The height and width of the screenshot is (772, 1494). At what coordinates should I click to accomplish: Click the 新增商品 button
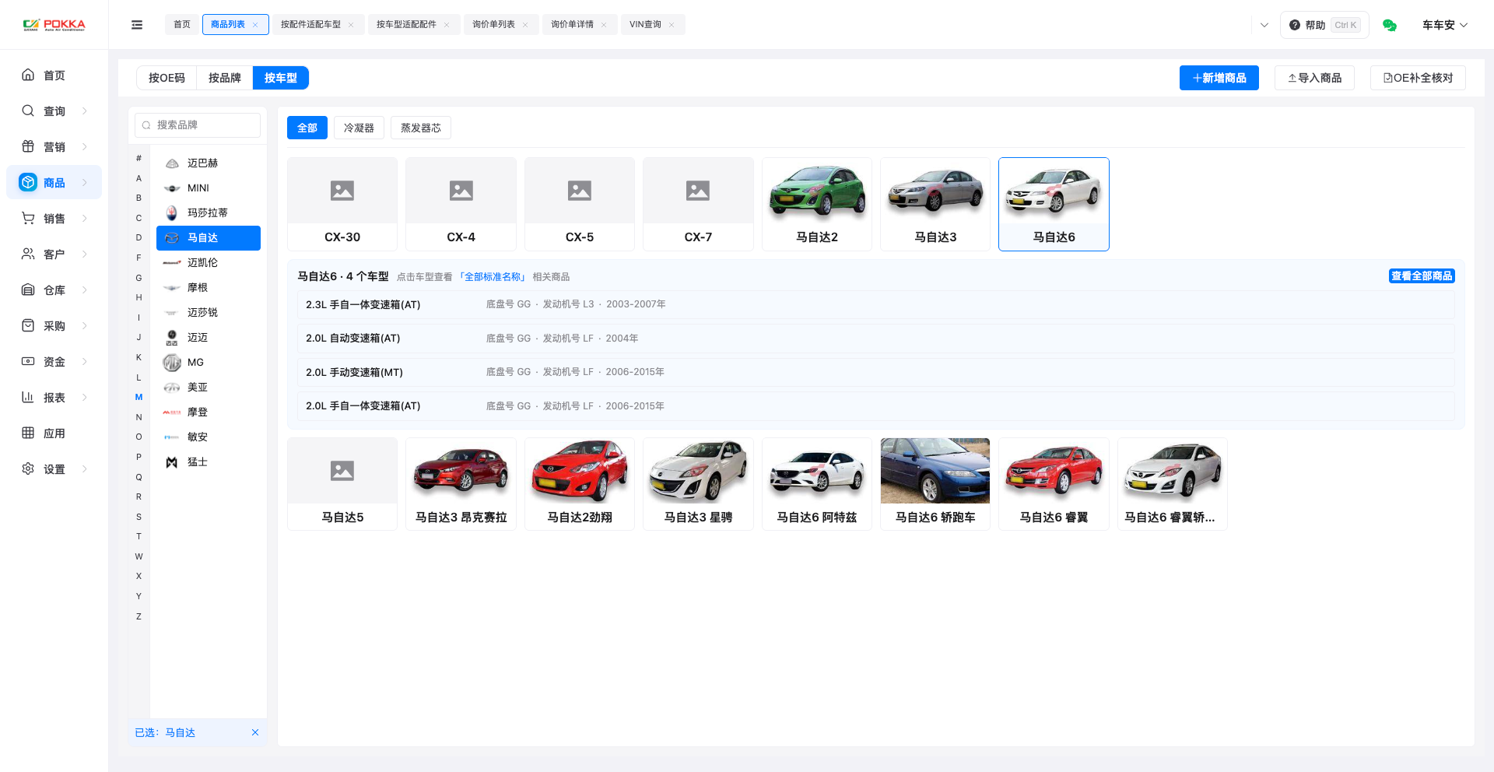1219,78
